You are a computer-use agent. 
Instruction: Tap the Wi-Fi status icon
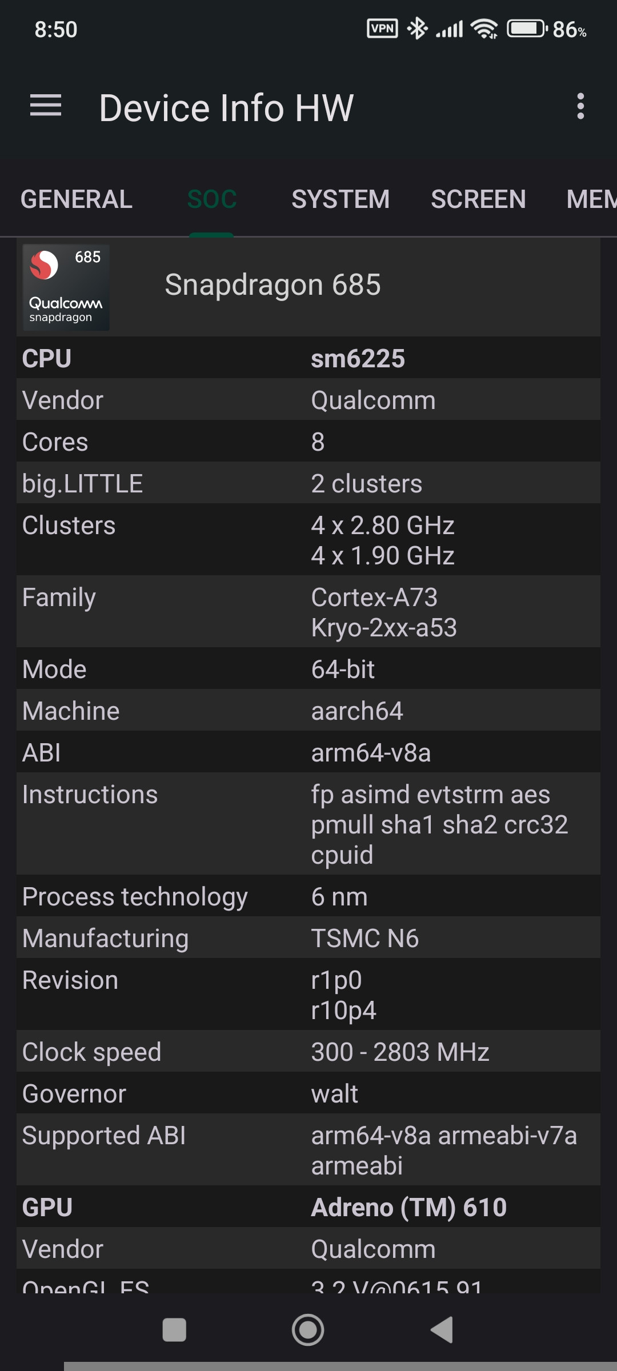[484, 29]
